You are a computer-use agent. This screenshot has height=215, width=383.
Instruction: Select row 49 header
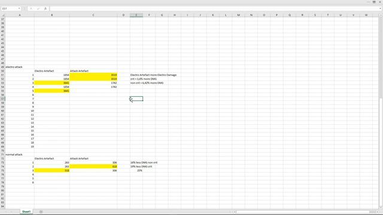click(x=2, y=67)
